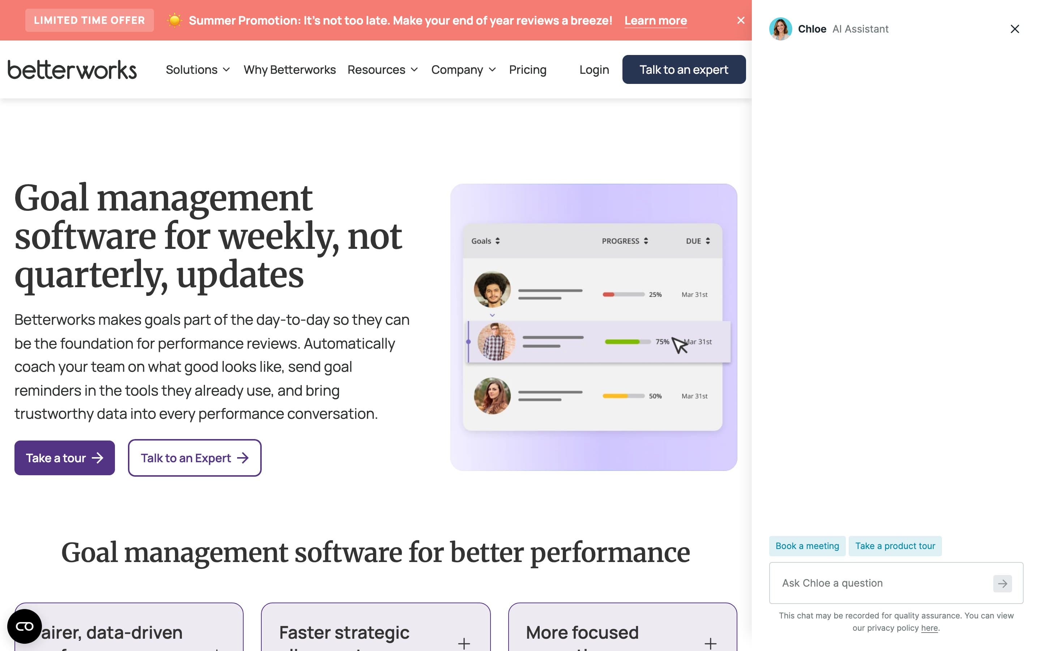Open the Company dropdown menu
The height and width of the screenshot is (651, 1041).
463,70
